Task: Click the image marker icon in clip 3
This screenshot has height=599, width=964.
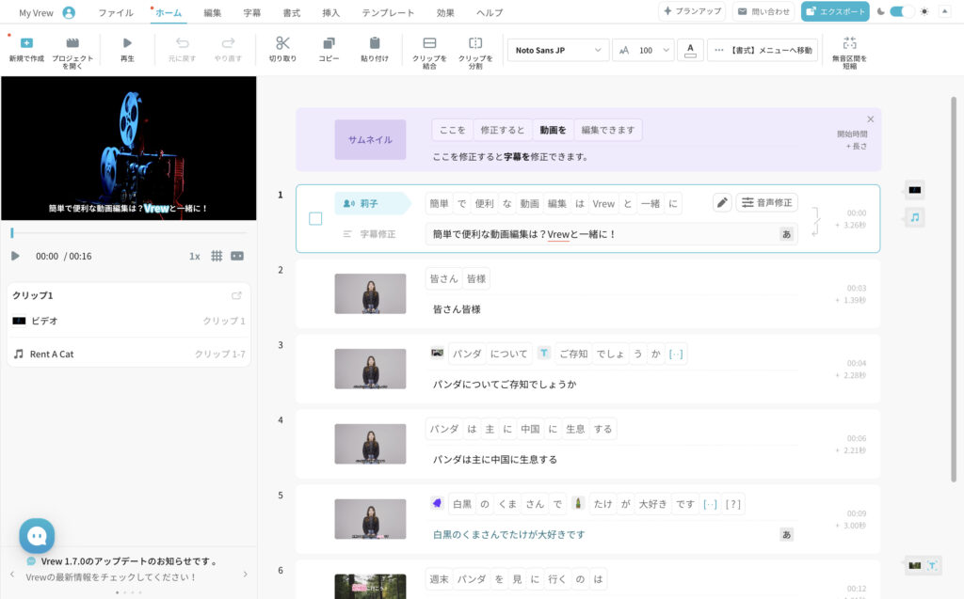Action: [437, 353]
